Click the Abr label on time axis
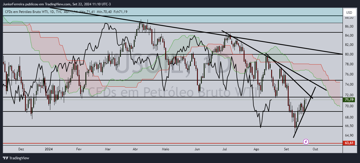This screenshot has width=360, height=163. (x=136, y=149)
